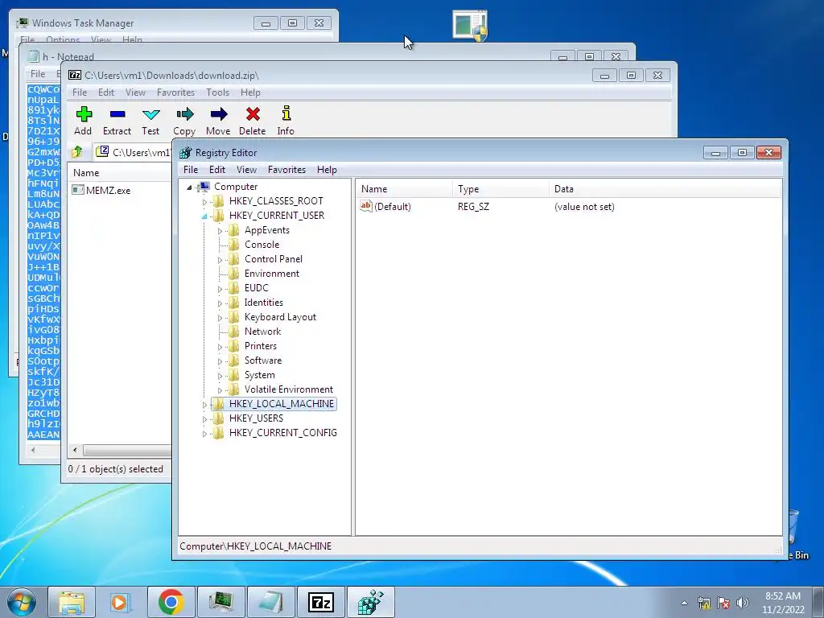
Task: Show hidden system tray icons
Action: click(x=684, y=603)
